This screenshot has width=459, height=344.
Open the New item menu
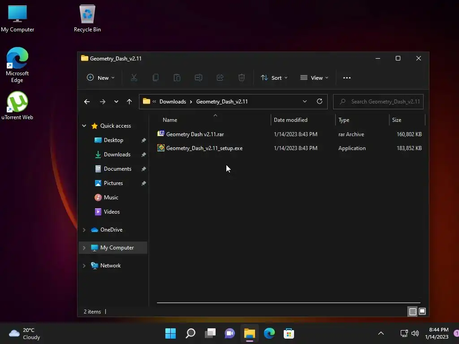click(x=100, y=78)
